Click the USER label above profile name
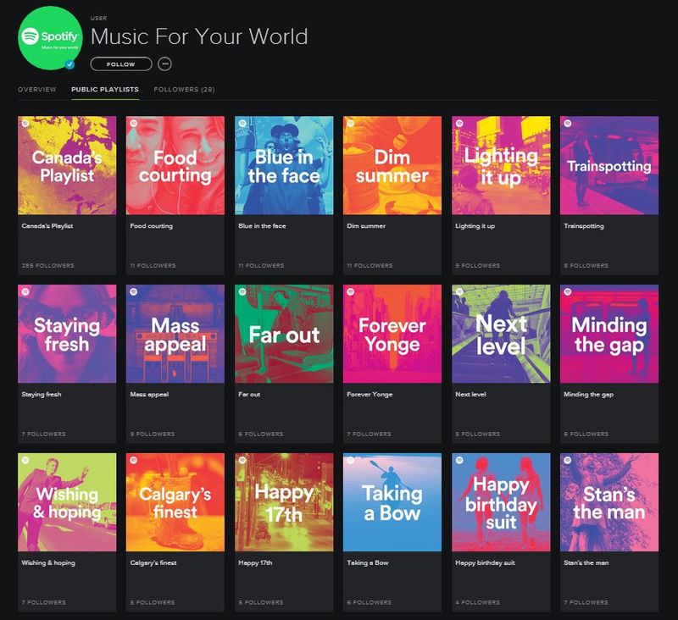The height and width of the screenshot is (620, 678). (x=98, y=18)
